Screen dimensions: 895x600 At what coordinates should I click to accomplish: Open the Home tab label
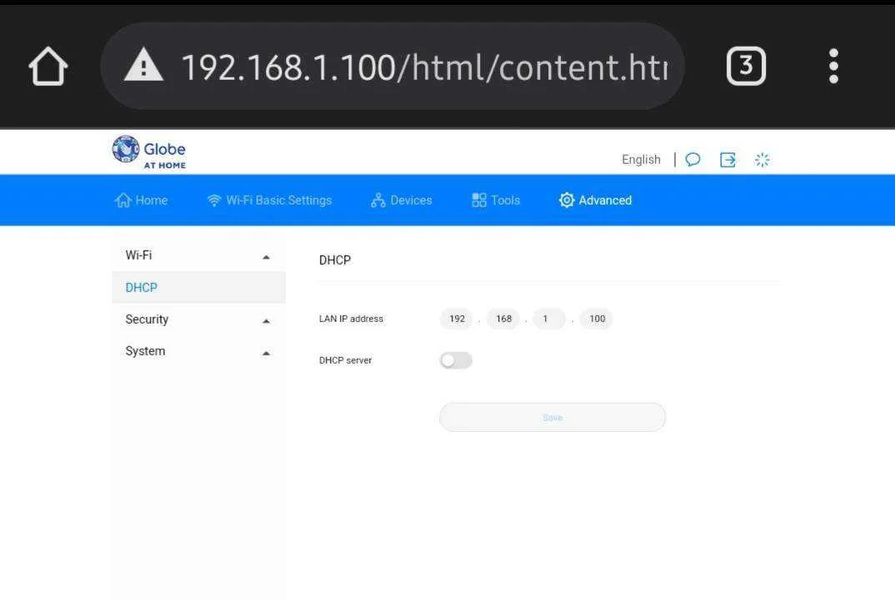[152, 200]
